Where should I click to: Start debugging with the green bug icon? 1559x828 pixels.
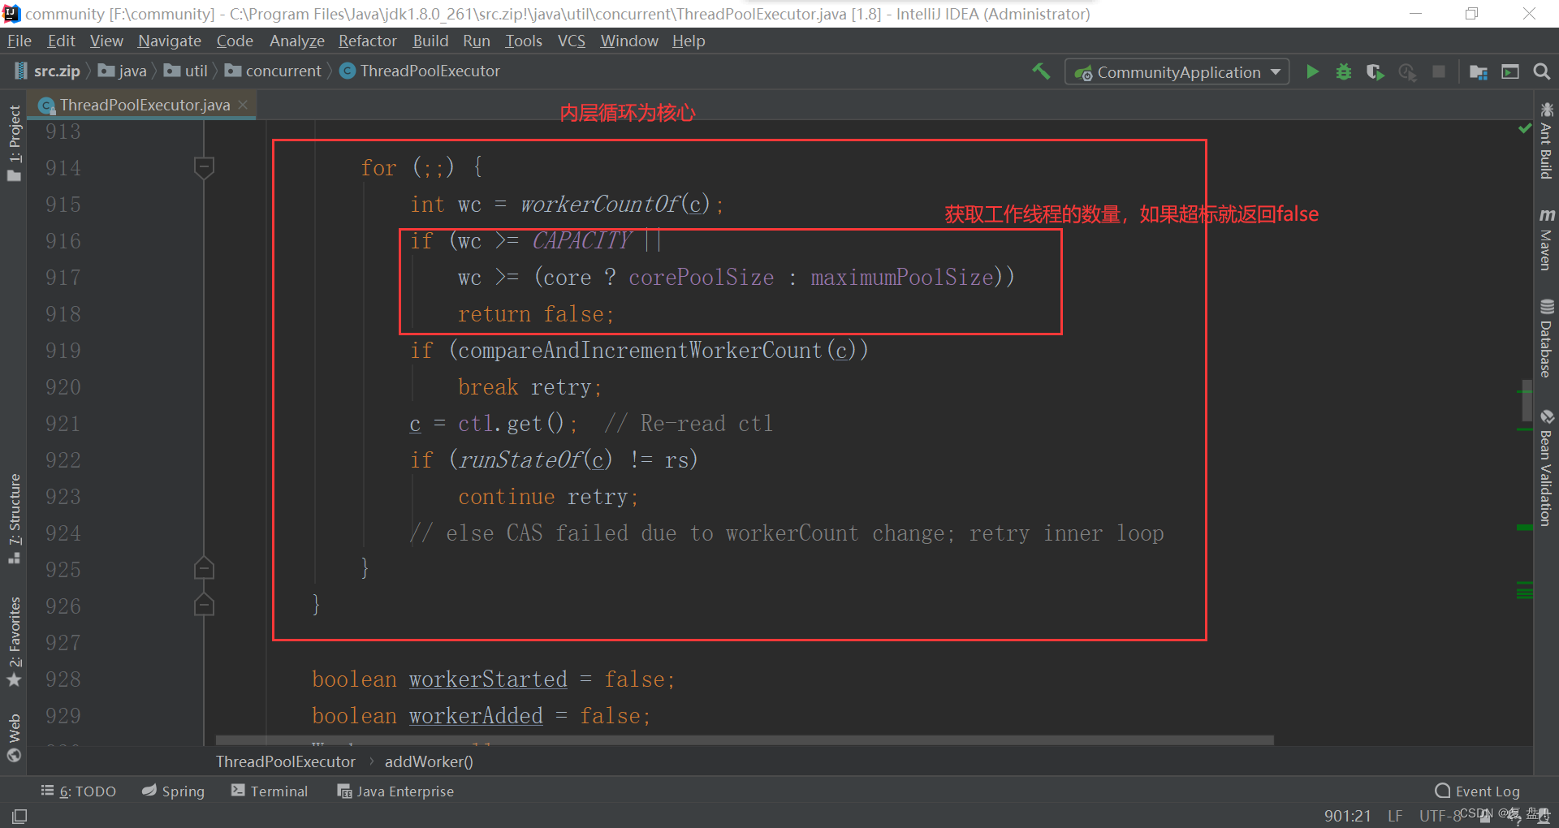tap(1344, 71)
